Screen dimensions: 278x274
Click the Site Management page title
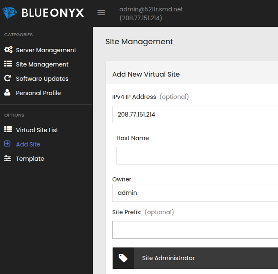coord(139,42)
